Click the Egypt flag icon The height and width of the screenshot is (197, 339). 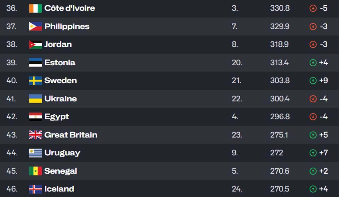[x=35, y=117]
